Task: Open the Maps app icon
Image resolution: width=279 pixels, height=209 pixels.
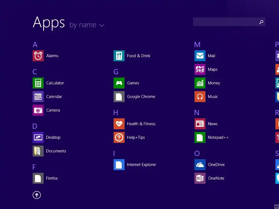Action: 200,69
